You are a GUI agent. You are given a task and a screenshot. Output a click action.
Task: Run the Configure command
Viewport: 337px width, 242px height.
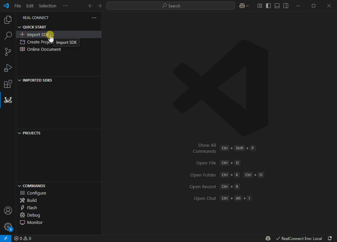click(x=59, y=193)
